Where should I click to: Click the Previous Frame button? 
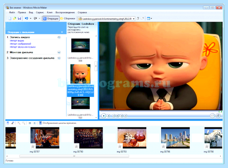(118, 116)
